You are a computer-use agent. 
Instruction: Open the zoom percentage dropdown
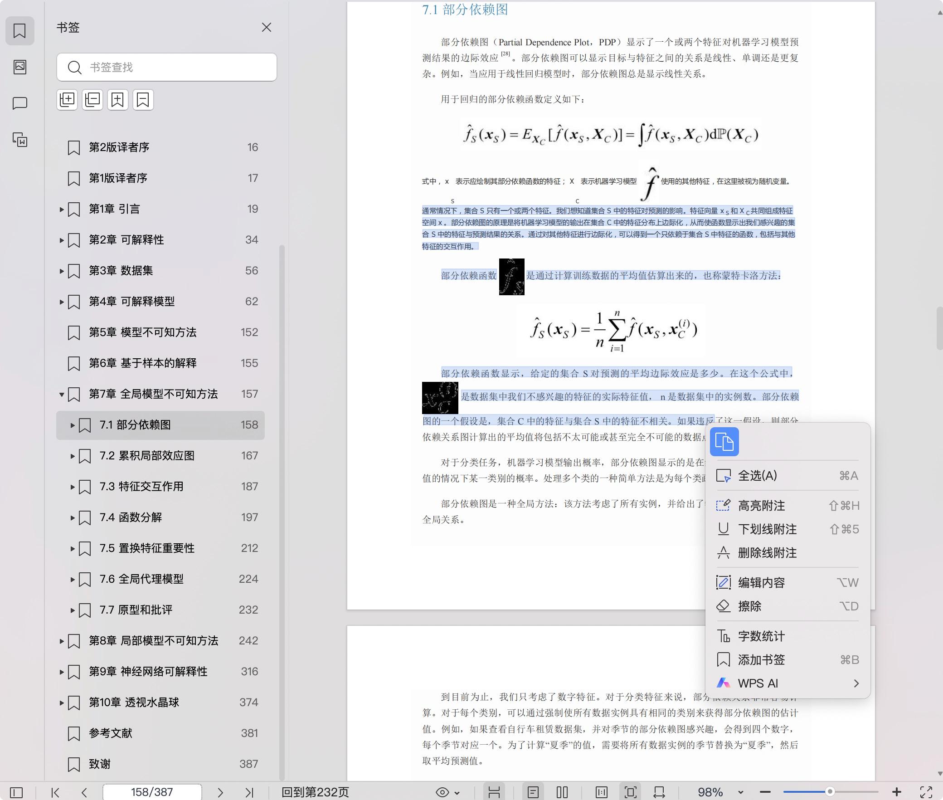tap(741, 792)
